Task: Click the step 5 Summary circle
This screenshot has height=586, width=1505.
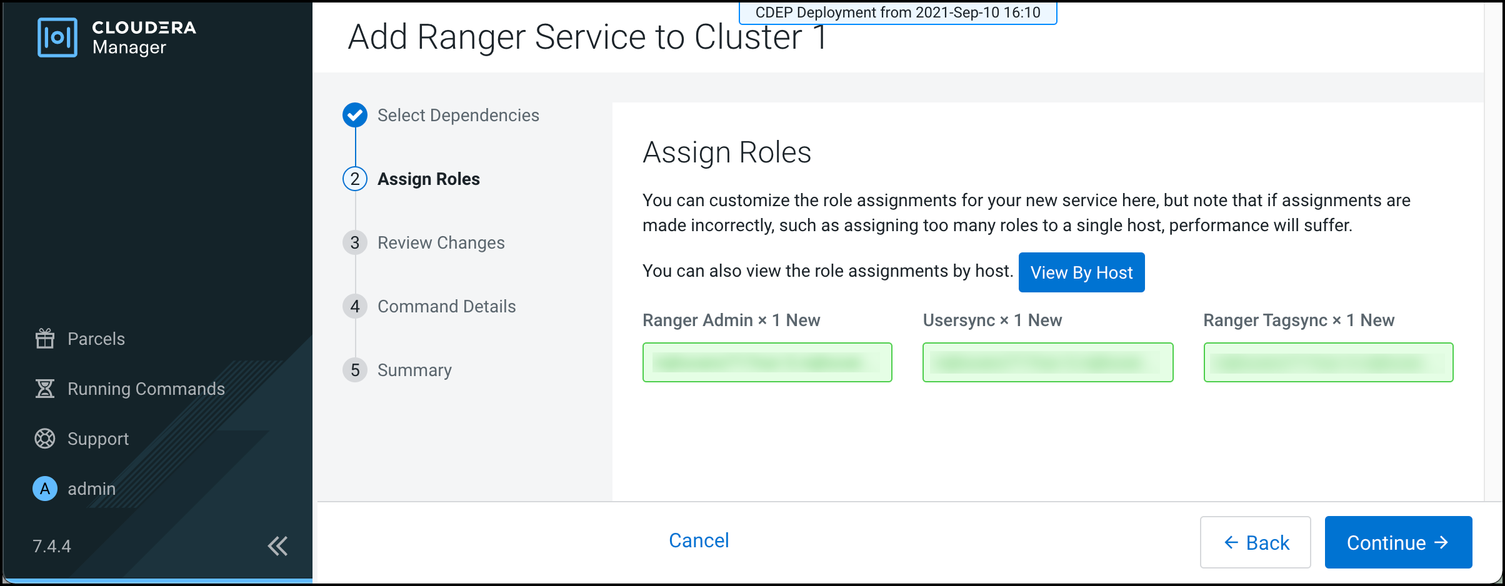Action: coord(355,370)
